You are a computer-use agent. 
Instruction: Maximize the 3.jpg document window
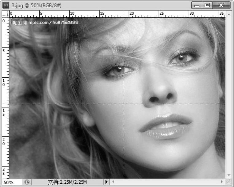[208, 5]
